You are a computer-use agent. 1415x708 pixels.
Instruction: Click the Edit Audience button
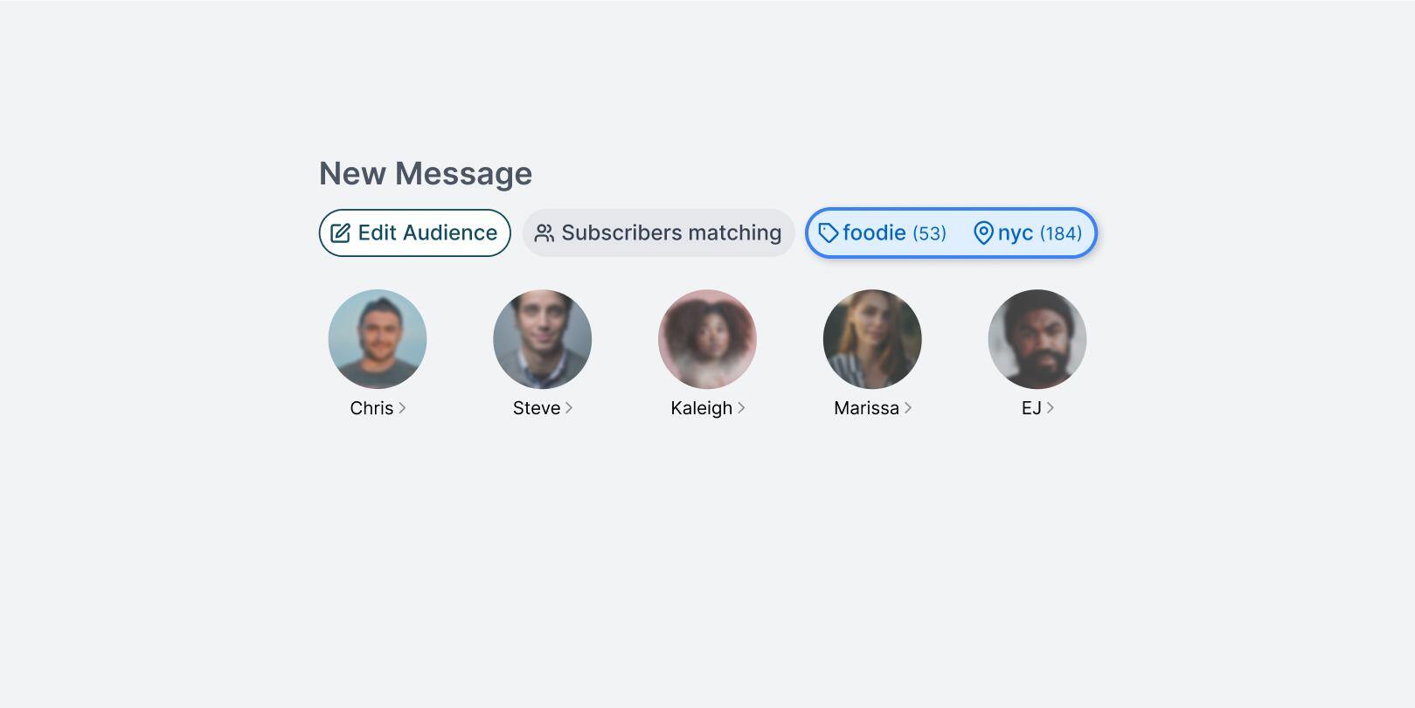coord(414,233)
